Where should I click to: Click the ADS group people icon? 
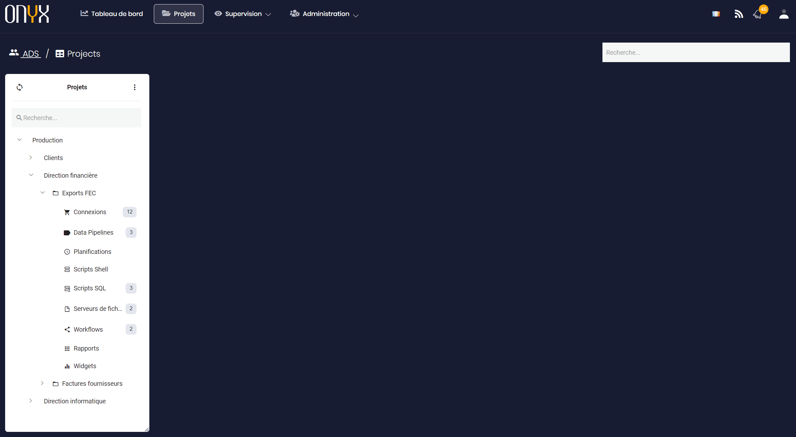pos(14,53)
